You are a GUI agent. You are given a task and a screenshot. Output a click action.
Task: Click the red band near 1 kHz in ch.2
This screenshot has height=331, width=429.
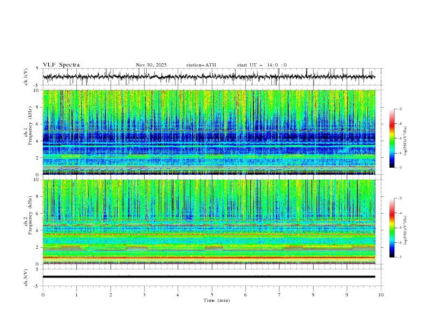[x=209, y=257]
